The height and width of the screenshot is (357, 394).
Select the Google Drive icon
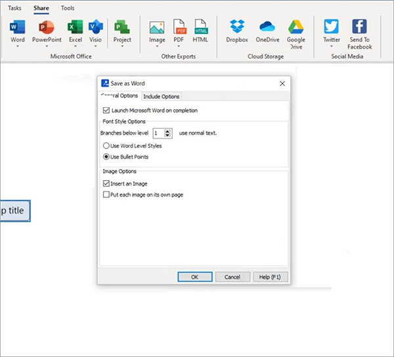(x=296, y=27)
